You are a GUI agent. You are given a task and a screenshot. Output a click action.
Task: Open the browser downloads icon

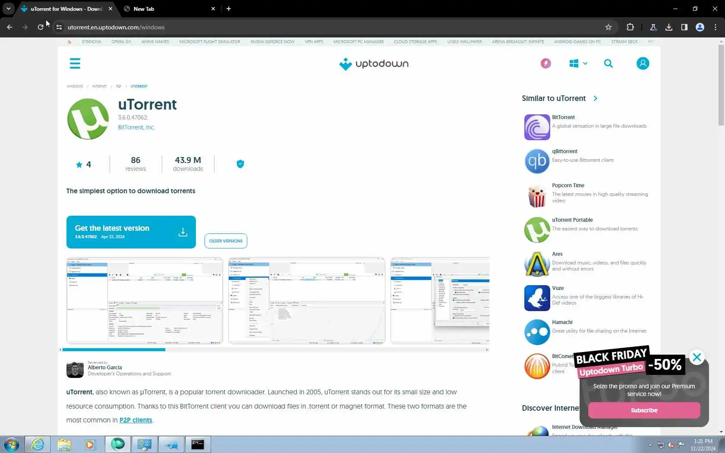tap(669, 27)
